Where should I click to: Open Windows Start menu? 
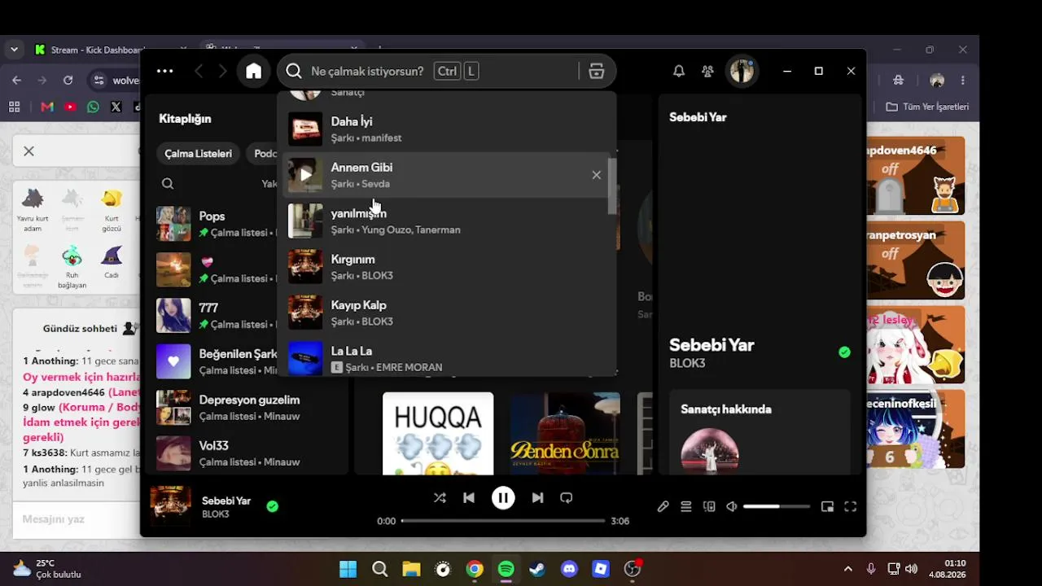348,569
